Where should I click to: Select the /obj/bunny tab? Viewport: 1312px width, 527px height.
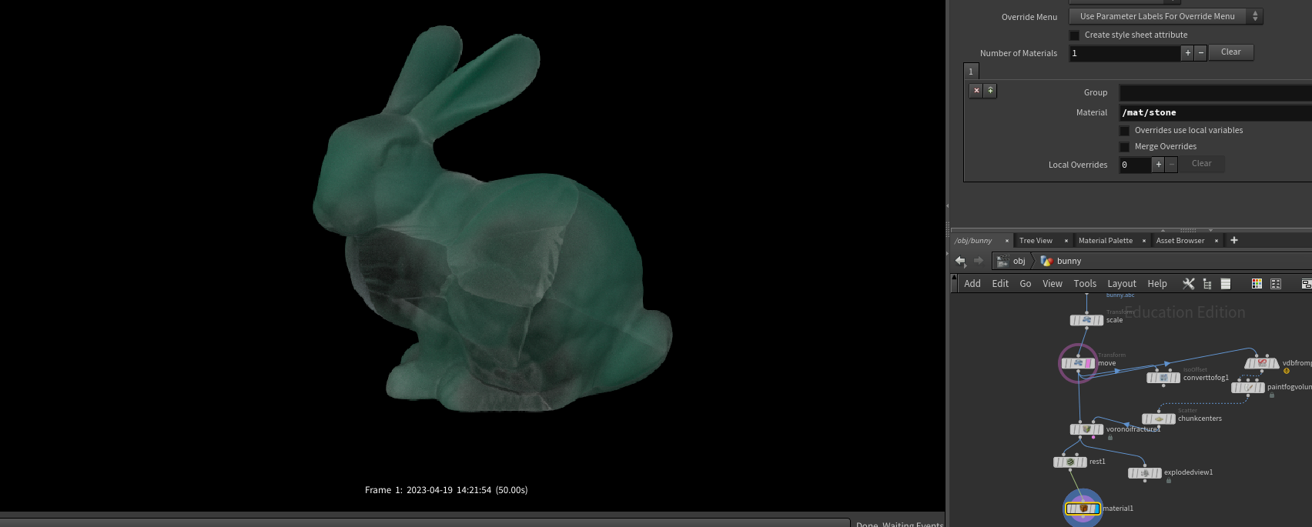(x=973, y=241)
